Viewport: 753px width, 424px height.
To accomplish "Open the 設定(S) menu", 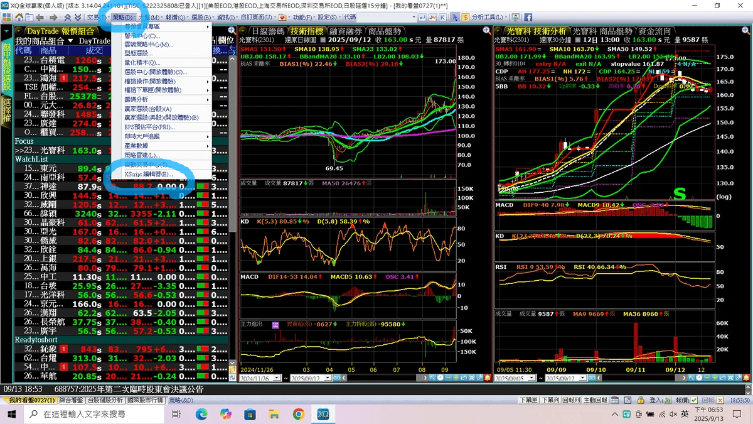I will (329, 17).
